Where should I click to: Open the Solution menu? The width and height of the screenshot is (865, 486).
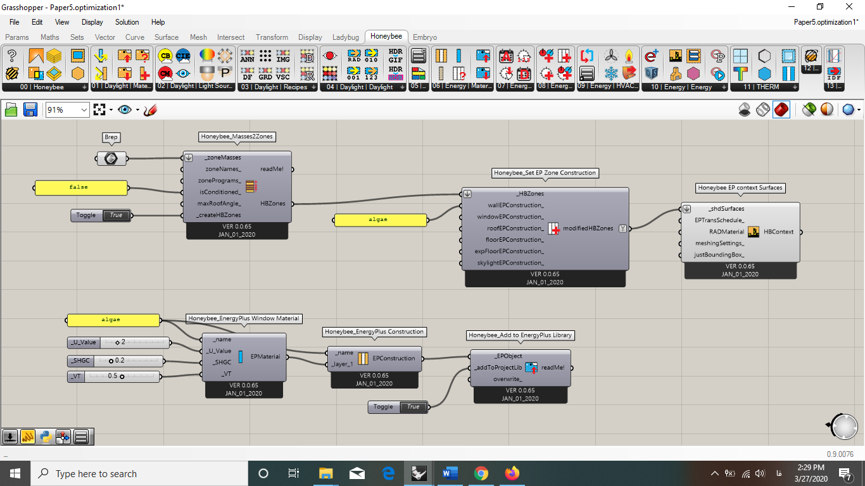(127, 22)
